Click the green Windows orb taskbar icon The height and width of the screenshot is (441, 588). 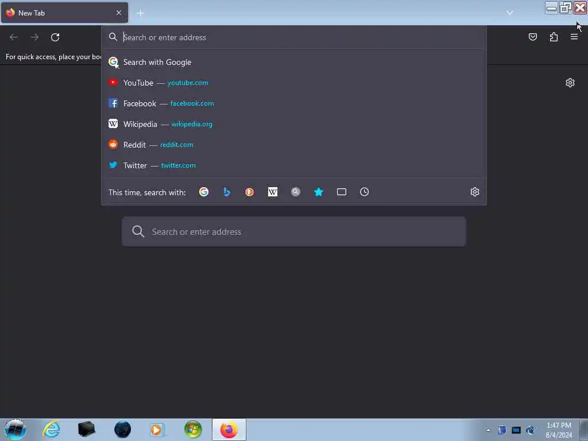coord(193,430)
